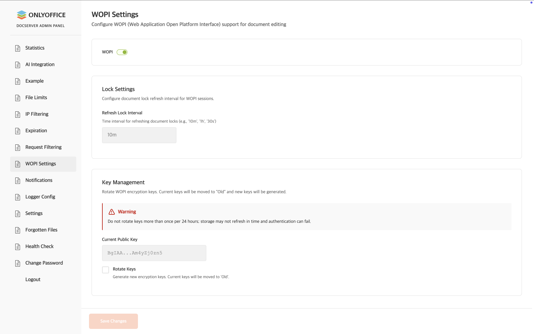The width and height of the screenshot is (534, 334).
Task: Click the Statistics document icon in sidebar
Action: point(18,48)
